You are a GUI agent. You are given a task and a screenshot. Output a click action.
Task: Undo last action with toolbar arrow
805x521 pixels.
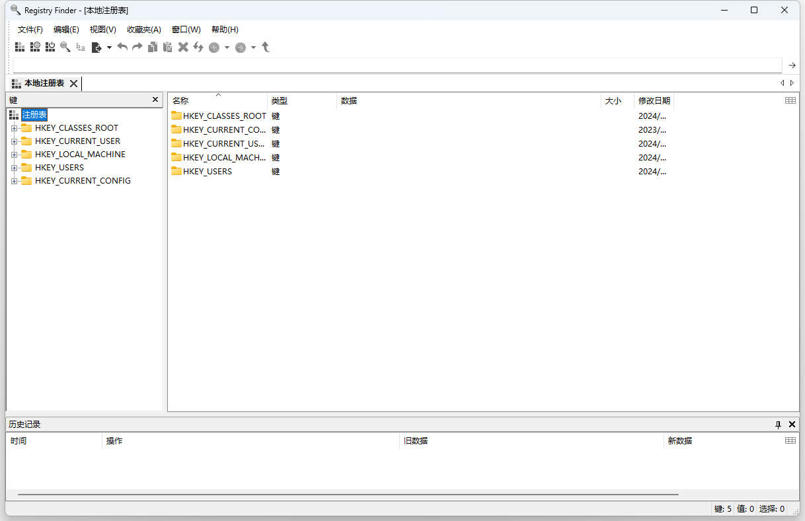pos(122,47)
